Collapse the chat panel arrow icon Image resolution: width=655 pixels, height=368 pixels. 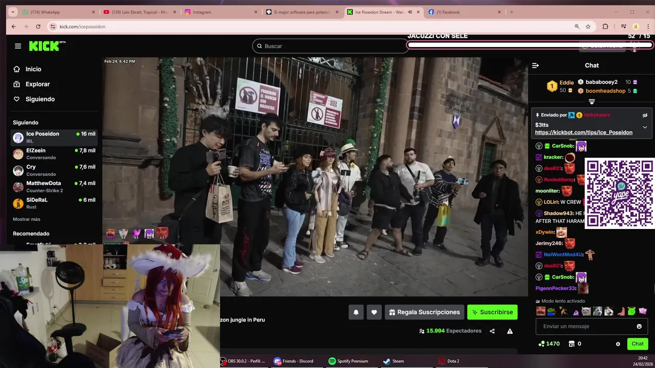[x=535, y=65]
